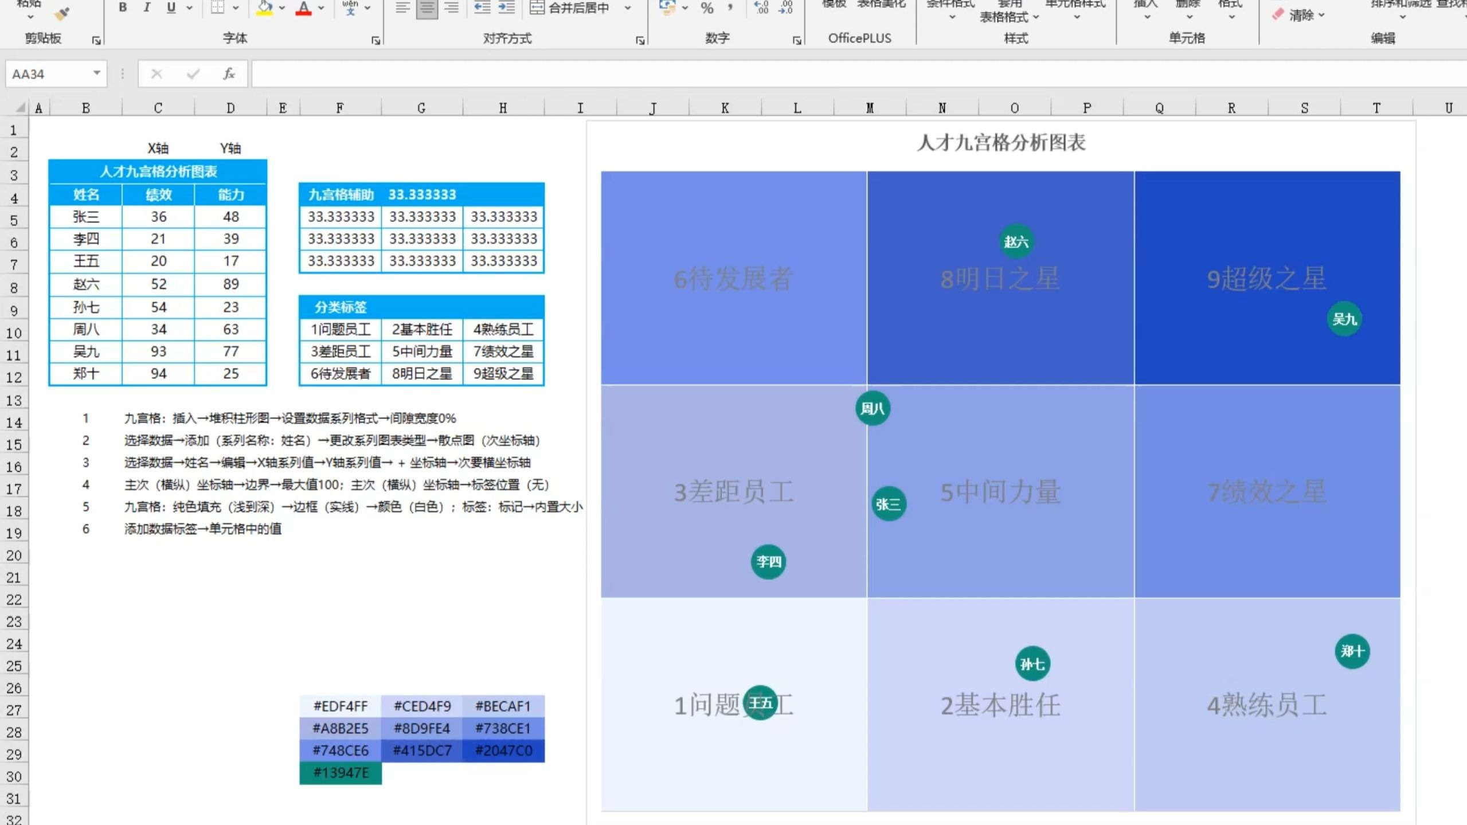Toggle bold formatting
Image resolution: width=1467 pixels, height=825 pixels.
click(x=122, y=8)
